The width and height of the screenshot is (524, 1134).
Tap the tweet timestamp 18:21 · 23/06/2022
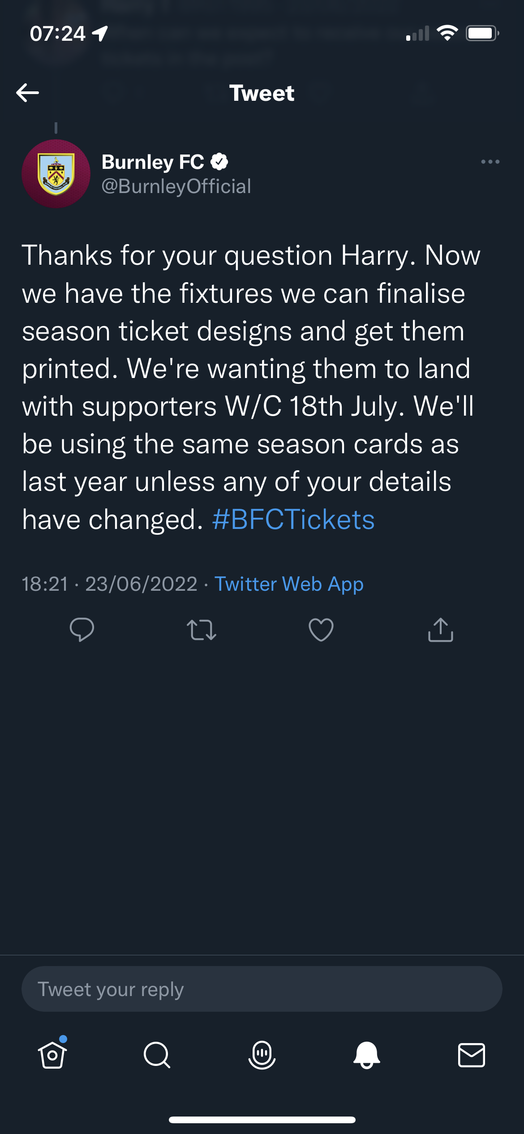(x=110, y=584)
